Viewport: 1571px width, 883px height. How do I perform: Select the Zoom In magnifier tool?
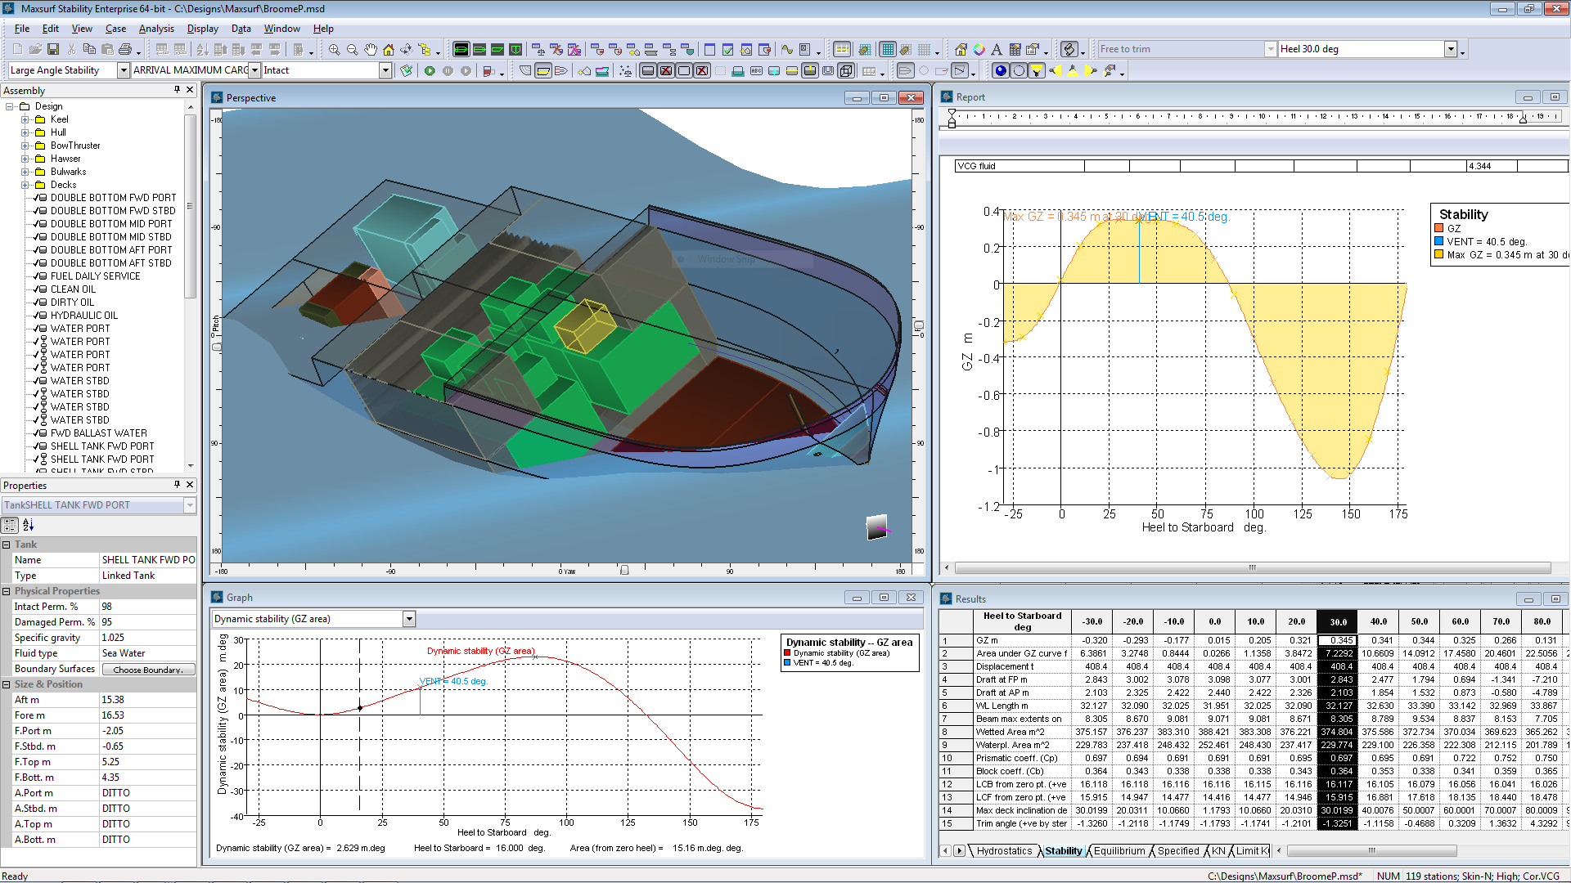(x=334, y=50)
